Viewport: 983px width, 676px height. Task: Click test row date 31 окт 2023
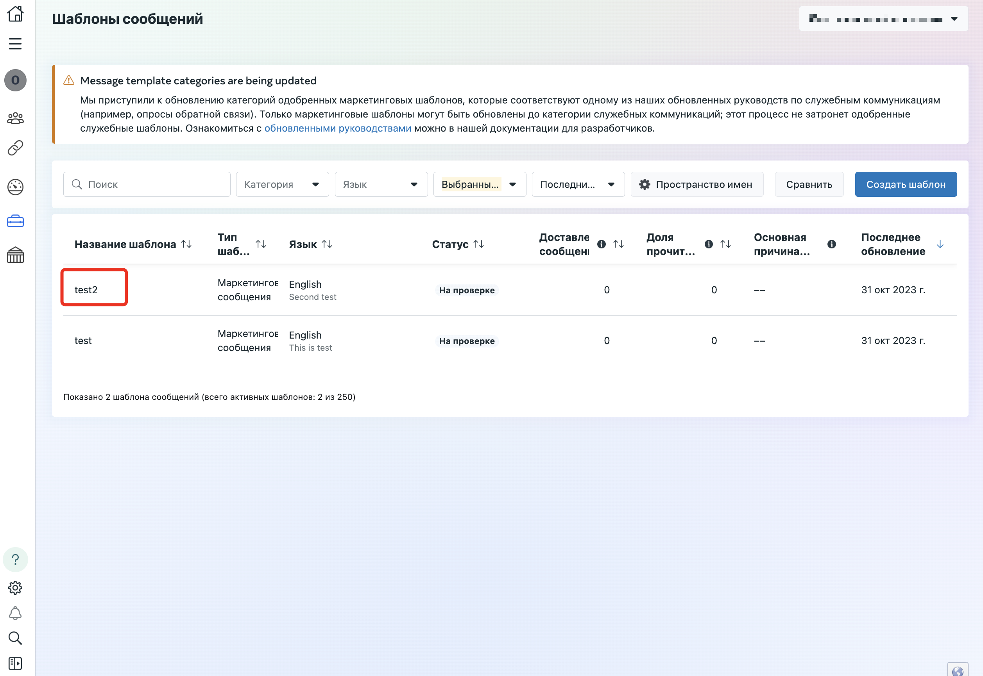click(893, 341)
